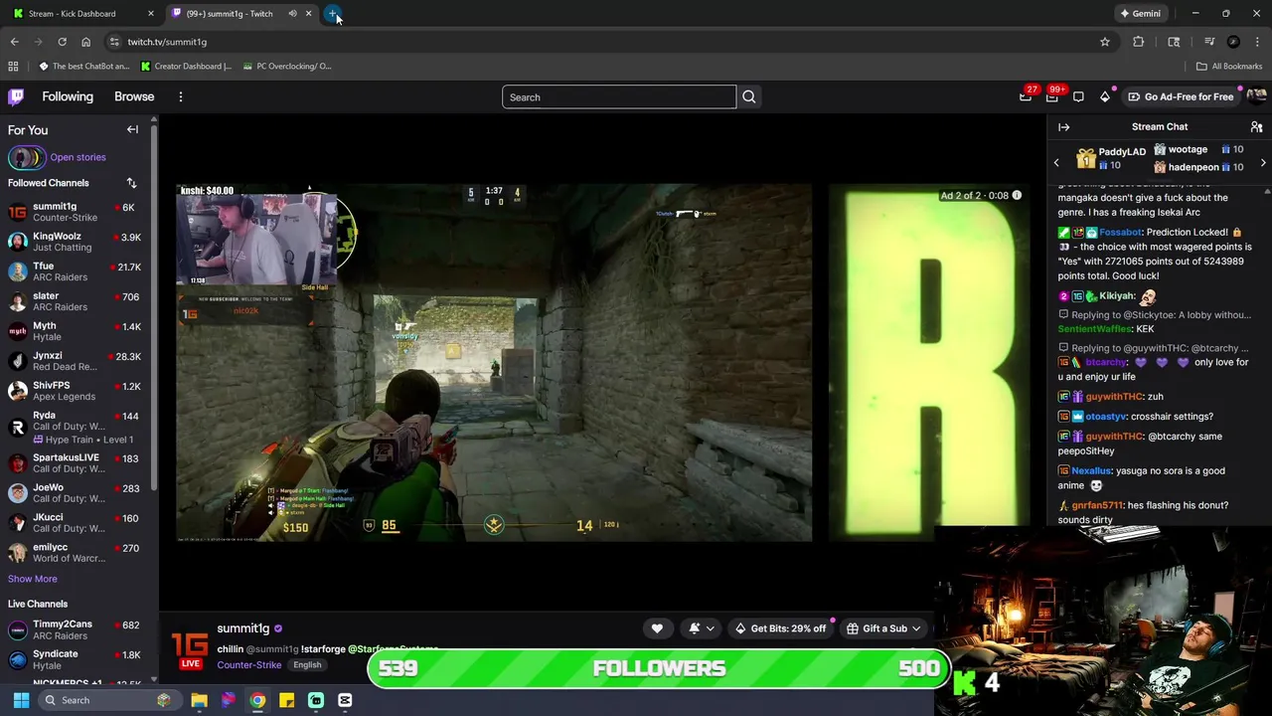The height and width of the screenshot is (716, 1272).
Task: Open the Browse page
Action: click(134, 96)
